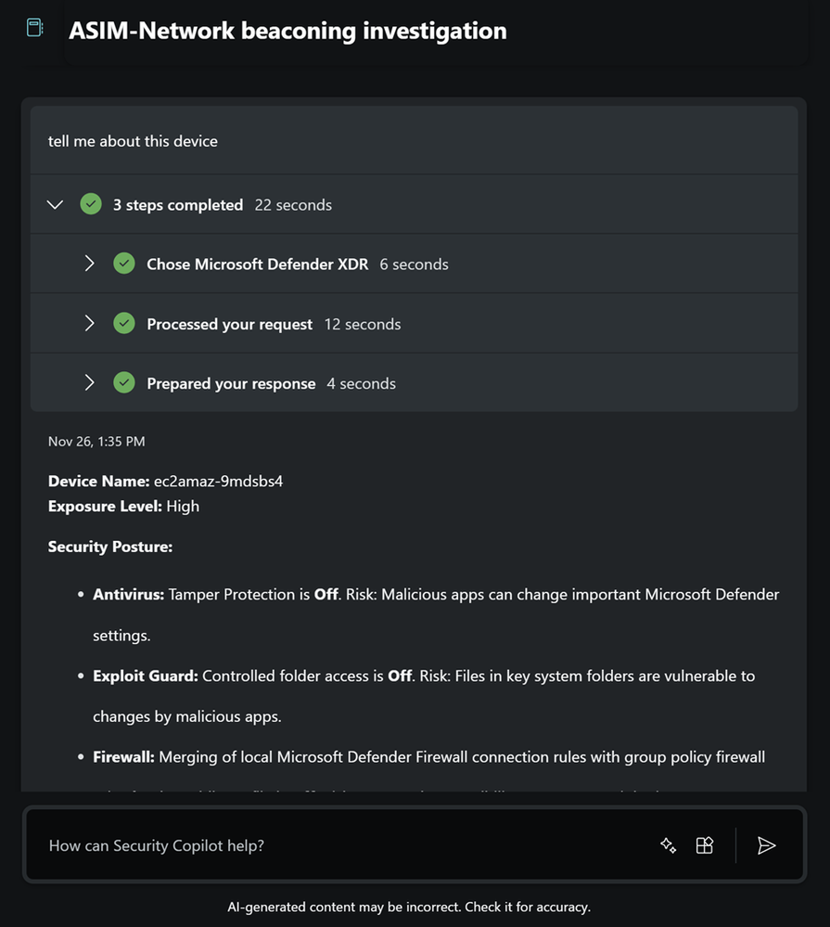Collapse the 3 steps completed chevron
Screen dimensions: 830x927
tap(56, 204)
